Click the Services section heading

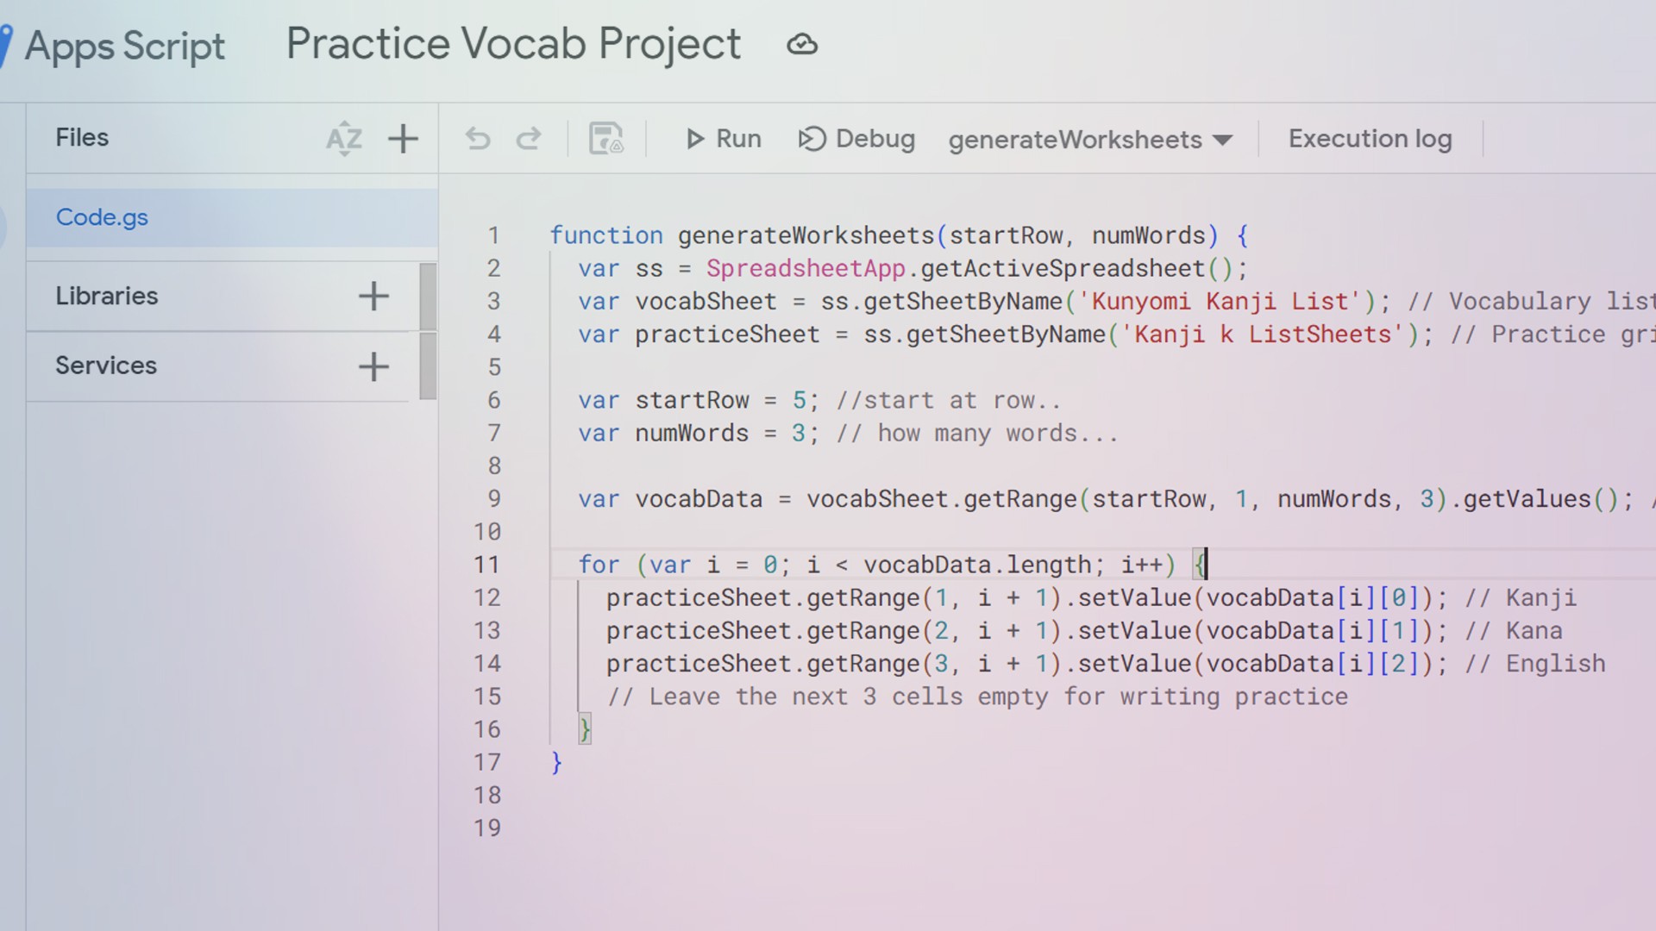click(106, 366)
